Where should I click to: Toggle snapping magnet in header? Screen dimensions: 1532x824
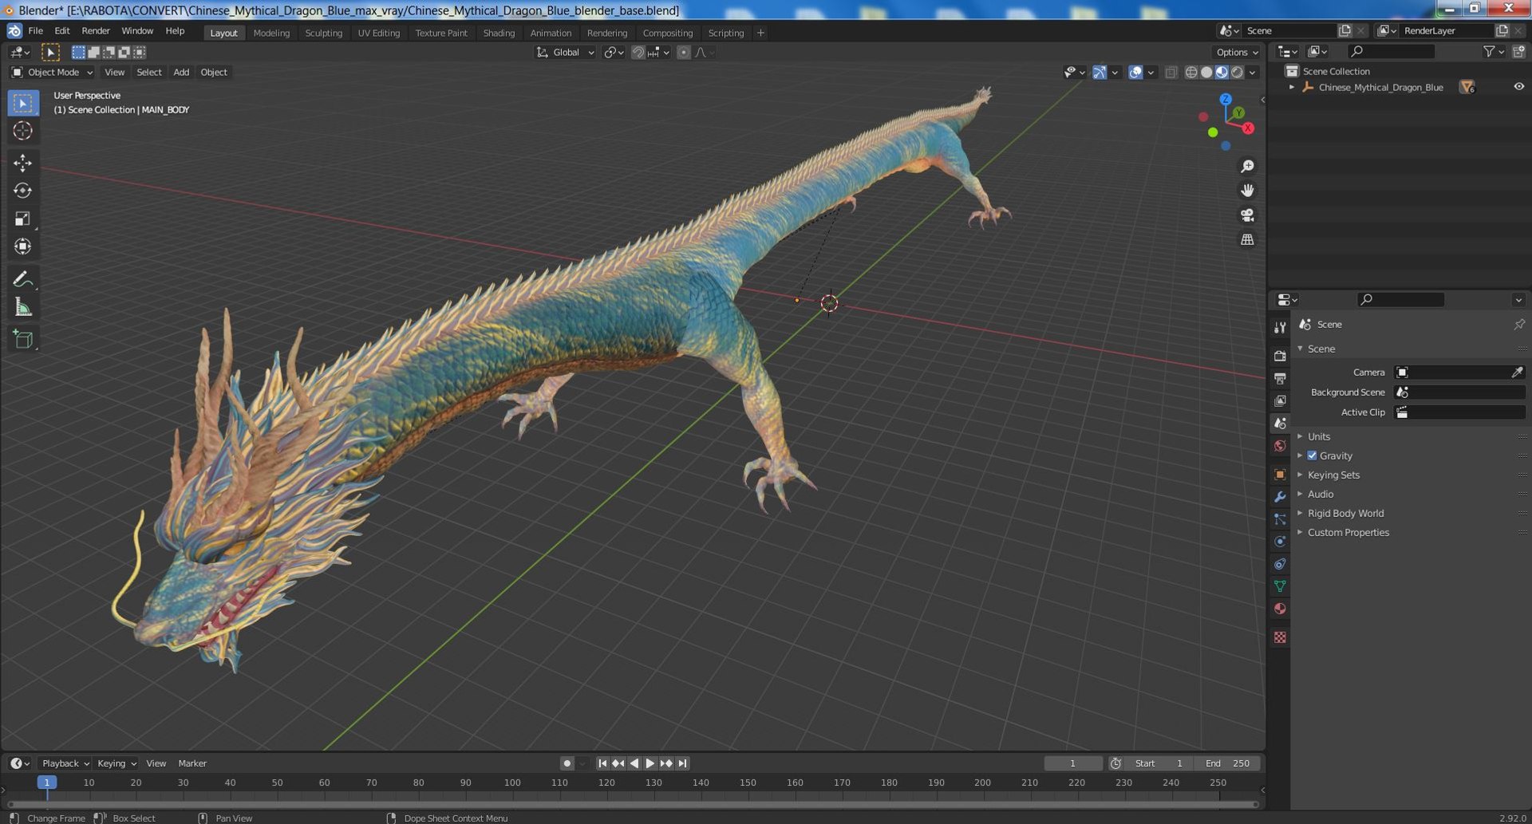pos(638,53)
